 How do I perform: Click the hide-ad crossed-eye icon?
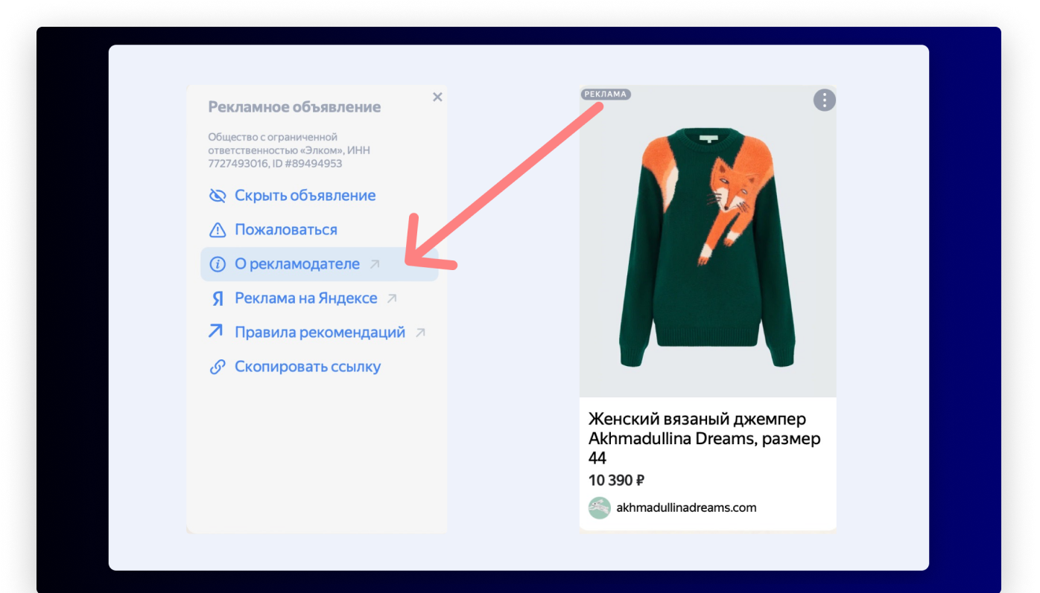click(x=216, y=195)
